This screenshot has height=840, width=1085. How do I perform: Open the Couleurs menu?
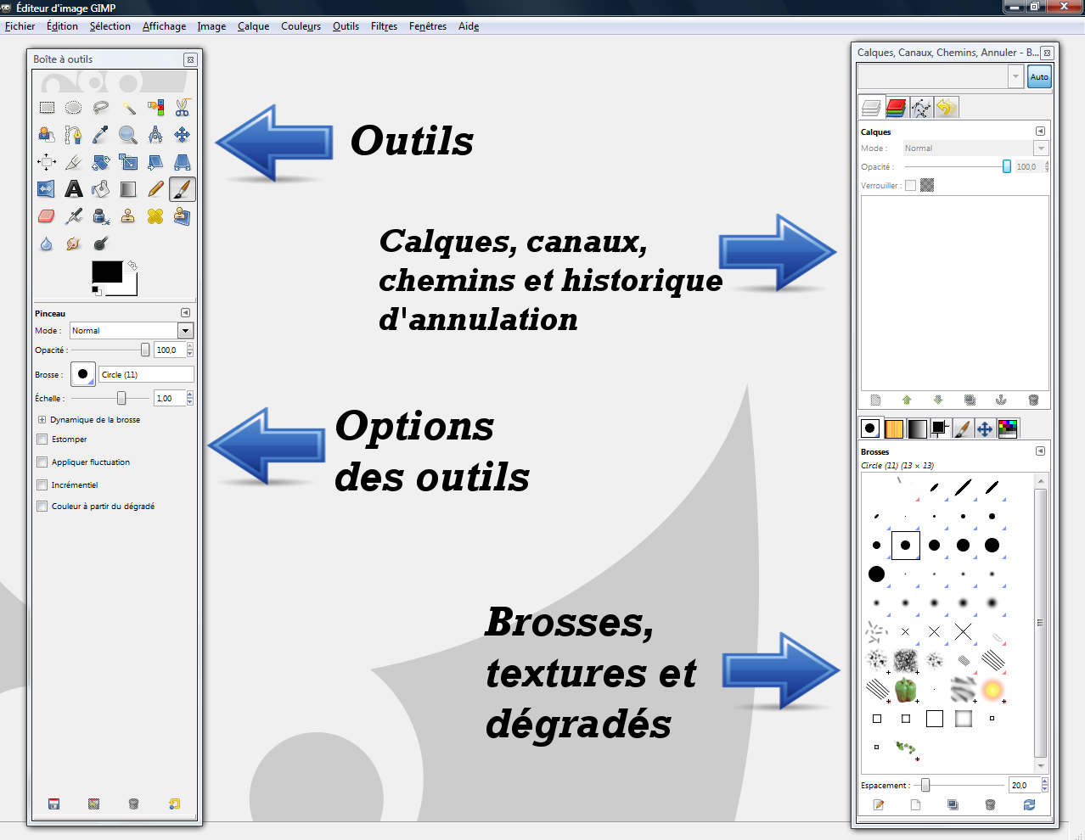tap(301, 26)
